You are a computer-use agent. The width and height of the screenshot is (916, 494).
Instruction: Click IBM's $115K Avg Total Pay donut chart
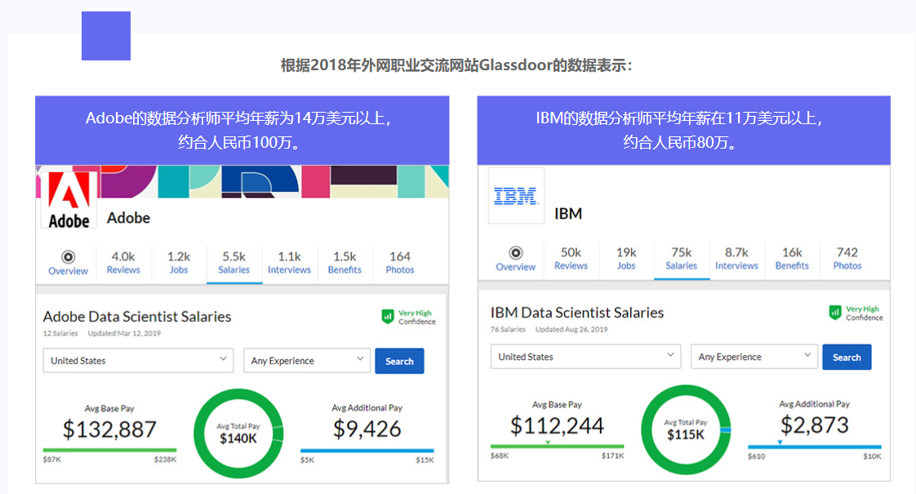pyautogui.click(x=686, y=429)
